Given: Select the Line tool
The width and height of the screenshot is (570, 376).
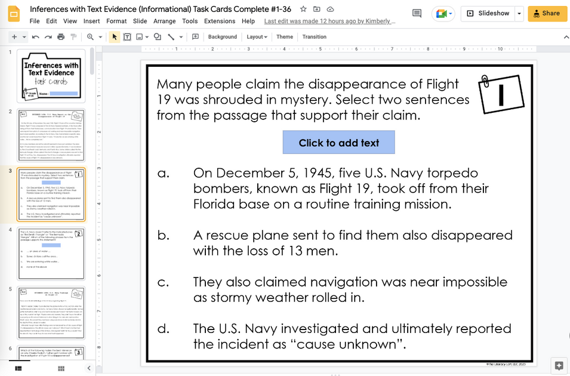Looking at the screenshot, I should [x=171, y=37].
